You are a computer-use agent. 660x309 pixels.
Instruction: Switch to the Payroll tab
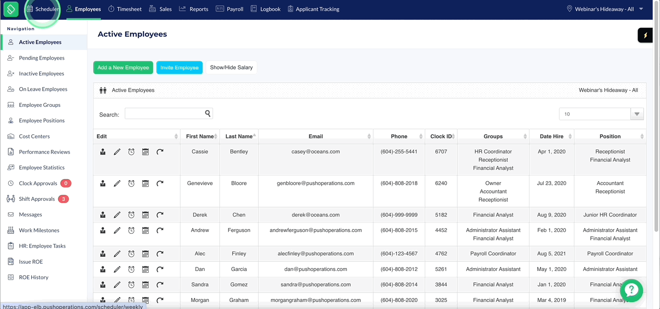229,9
